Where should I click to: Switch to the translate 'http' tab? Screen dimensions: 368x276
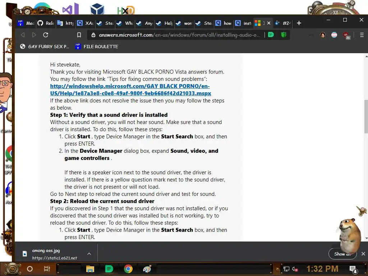pos(65,23)
